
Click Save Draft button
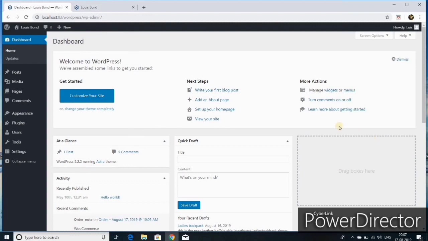[189, 205]
